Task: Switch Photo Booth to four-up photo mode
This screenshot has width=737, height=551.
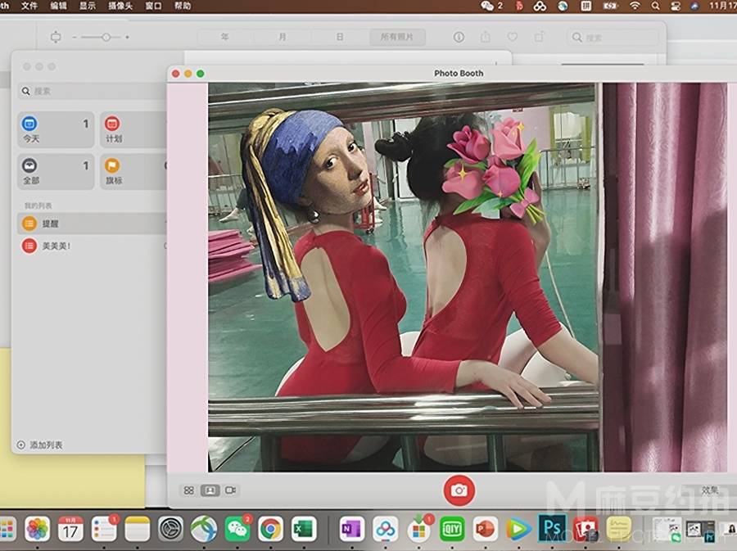Action: coord(189,490)
